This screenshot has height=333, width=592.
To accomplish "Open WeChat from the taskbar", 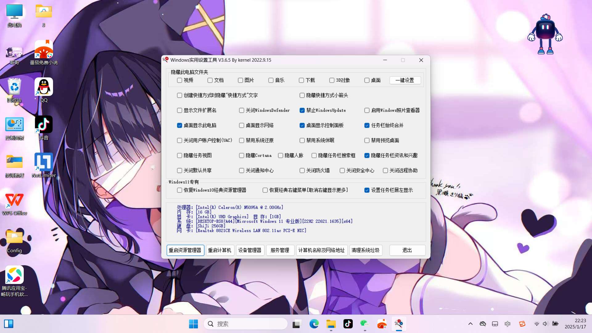I will click(x=365, y=324).
